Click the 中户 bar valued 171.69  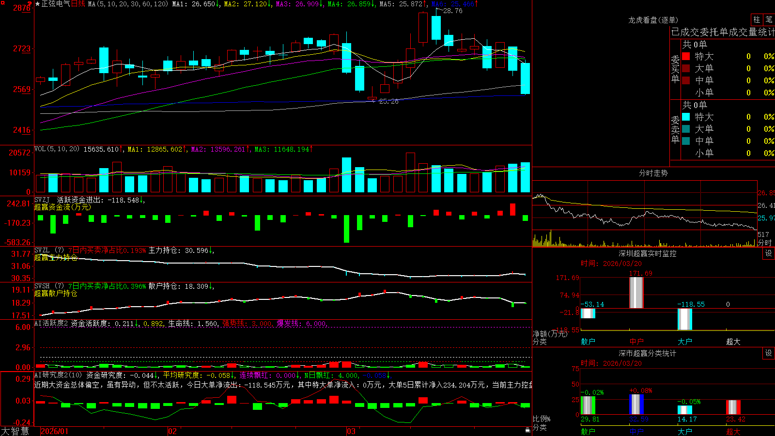click(x=636, y=293)
